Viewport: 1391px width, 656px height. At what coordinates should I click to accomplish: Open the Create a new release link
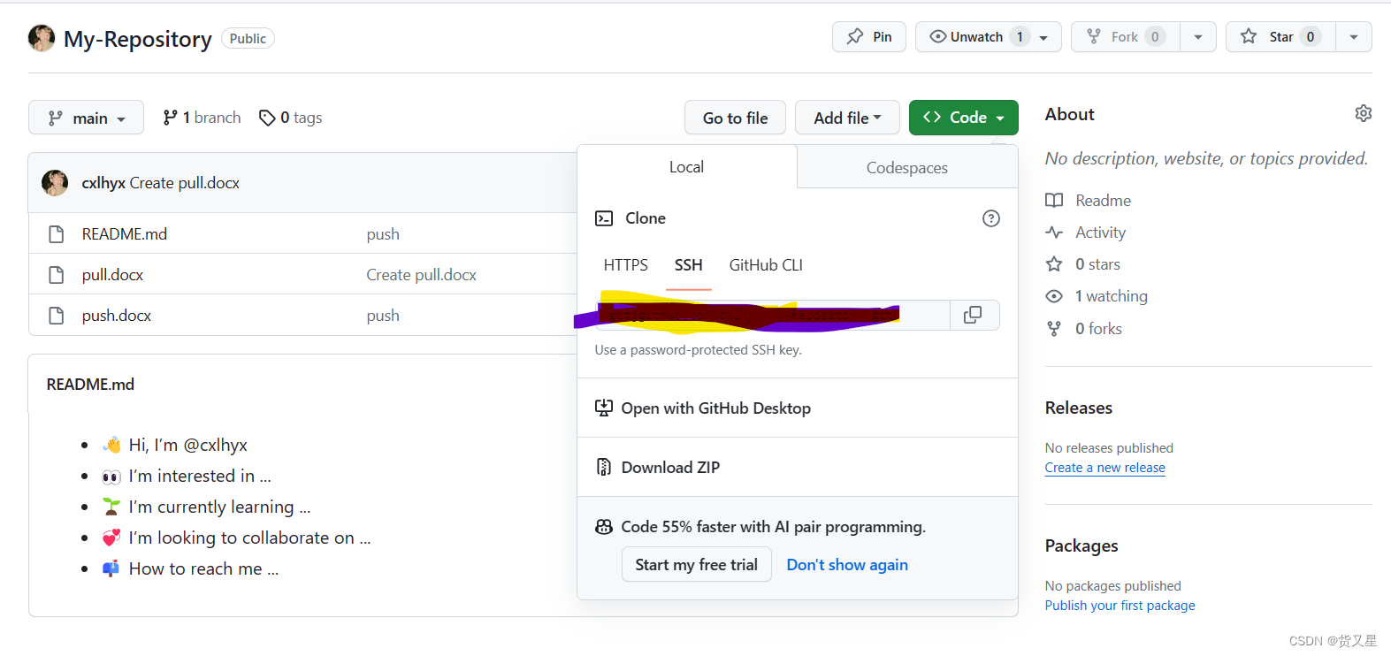1105,468
